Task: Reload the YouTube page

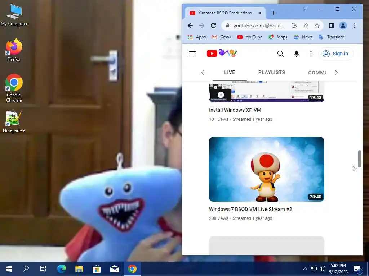Action: [213, 26]
